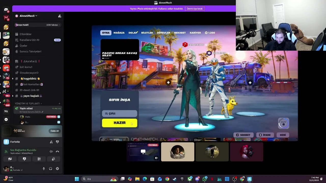Open the DOLAP tab
The image size is (326, 183).
[x=133, y=33]
